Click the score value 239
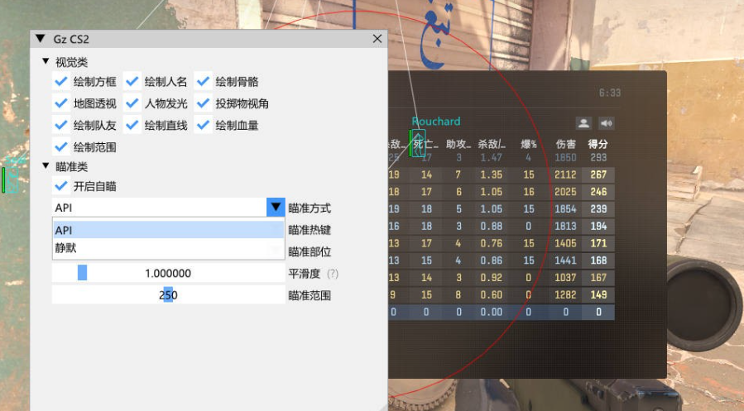 tap(598, 209)
